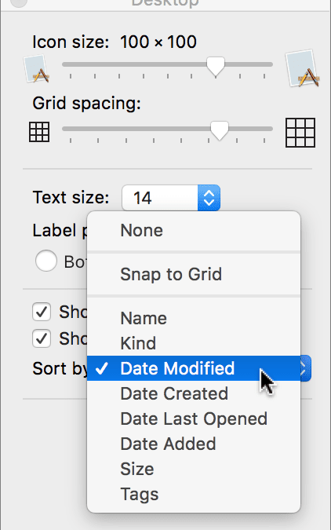Click the Text size label
The height and width of the screenshot is (530, 331).
[71, 197]
